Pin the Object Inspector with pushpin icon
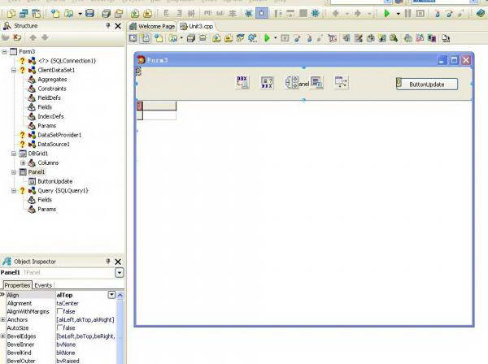This screenshot has width=488, height=364. [x=108, y=262]
